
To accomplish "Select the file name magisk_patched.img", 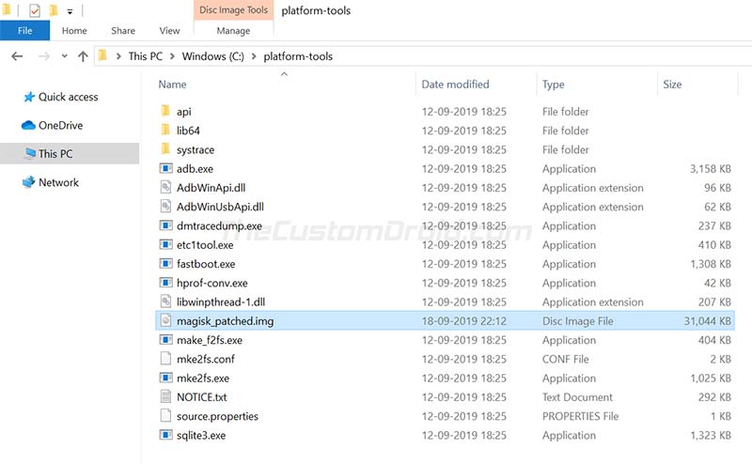I will pos(225,321).
